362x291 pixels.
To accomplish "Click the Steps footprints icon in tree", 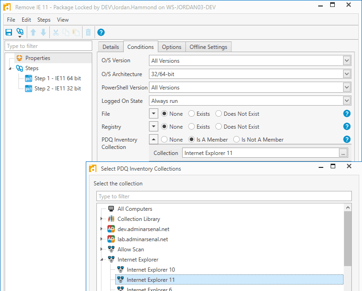I will pos(19,68).
